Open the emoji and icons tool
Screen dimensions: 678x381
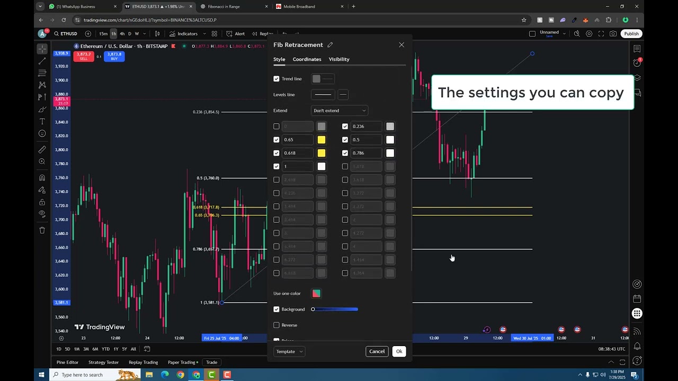(x=42, y=133)
